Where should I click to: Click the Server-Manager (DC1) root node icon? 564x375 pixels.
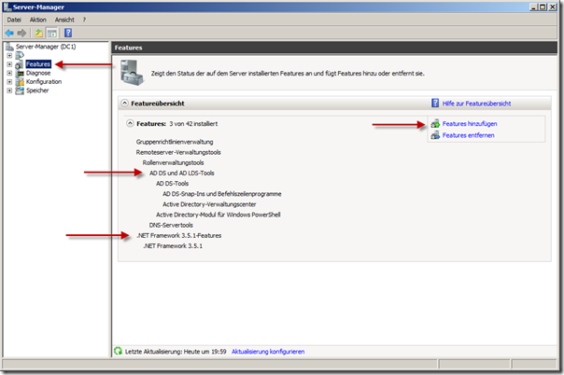(9, 47)
